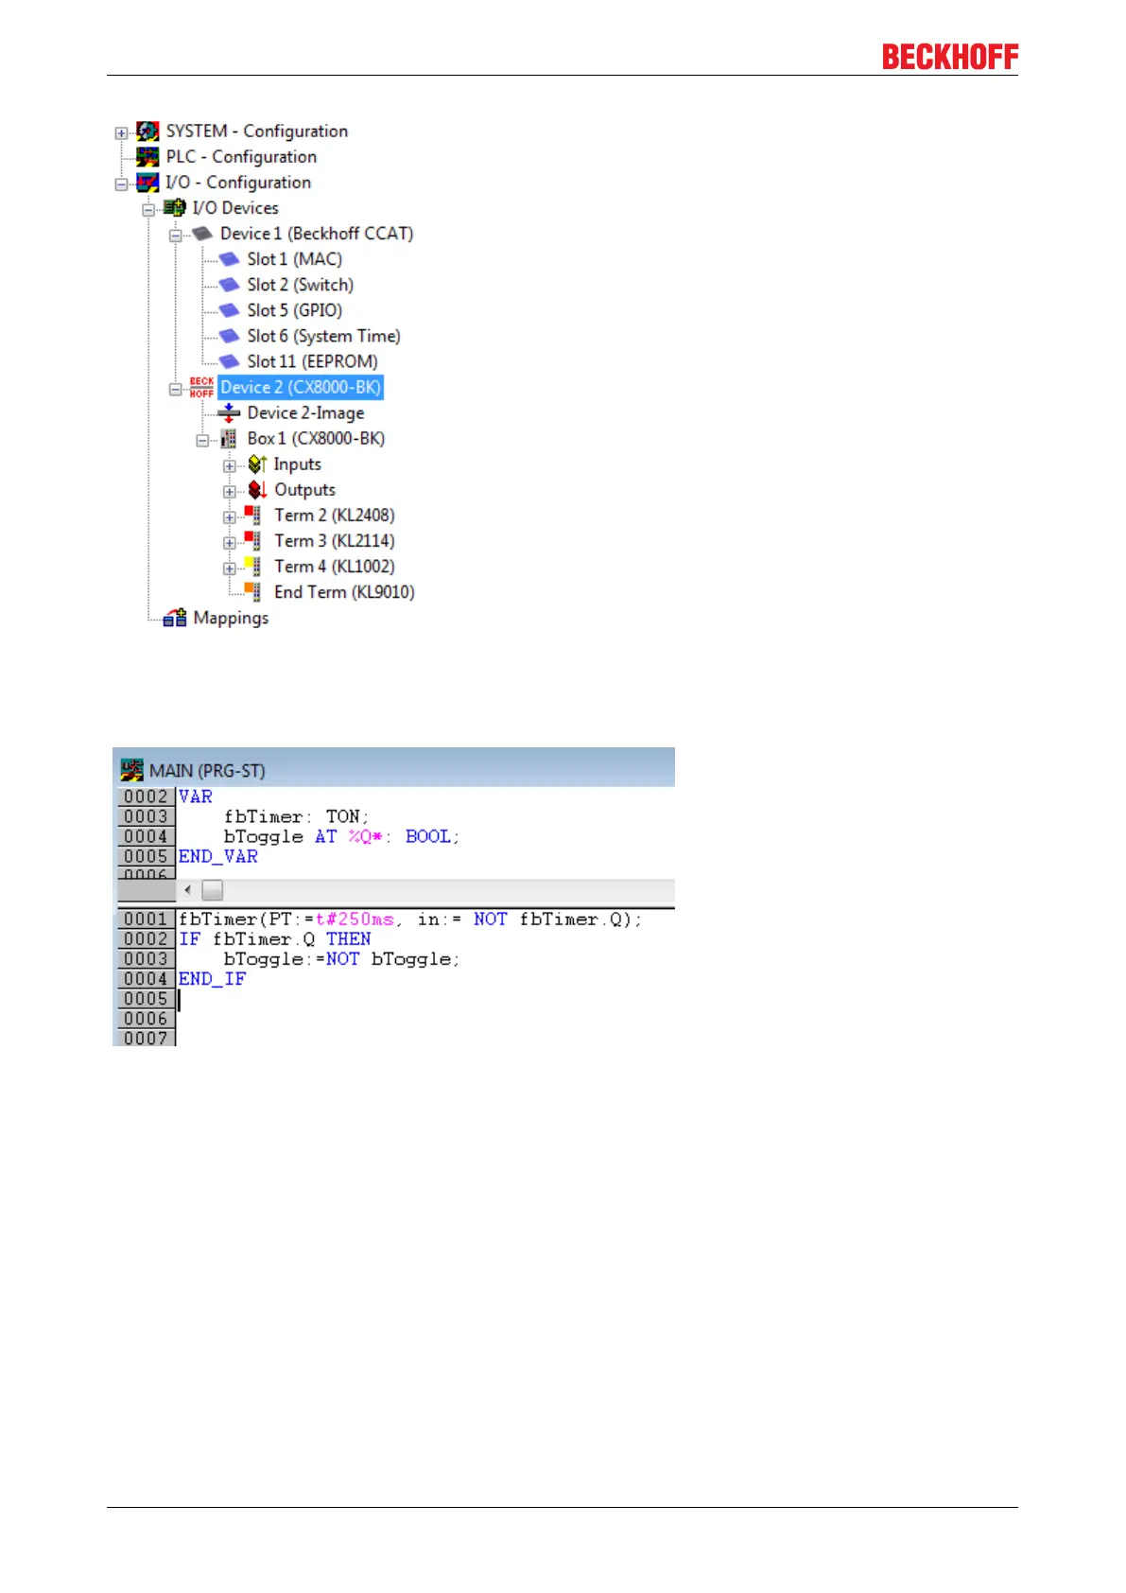1126x1593 pixels.
Task: Click the declaration pane scrollbar left arrow
Action: [x=187, y=890]
